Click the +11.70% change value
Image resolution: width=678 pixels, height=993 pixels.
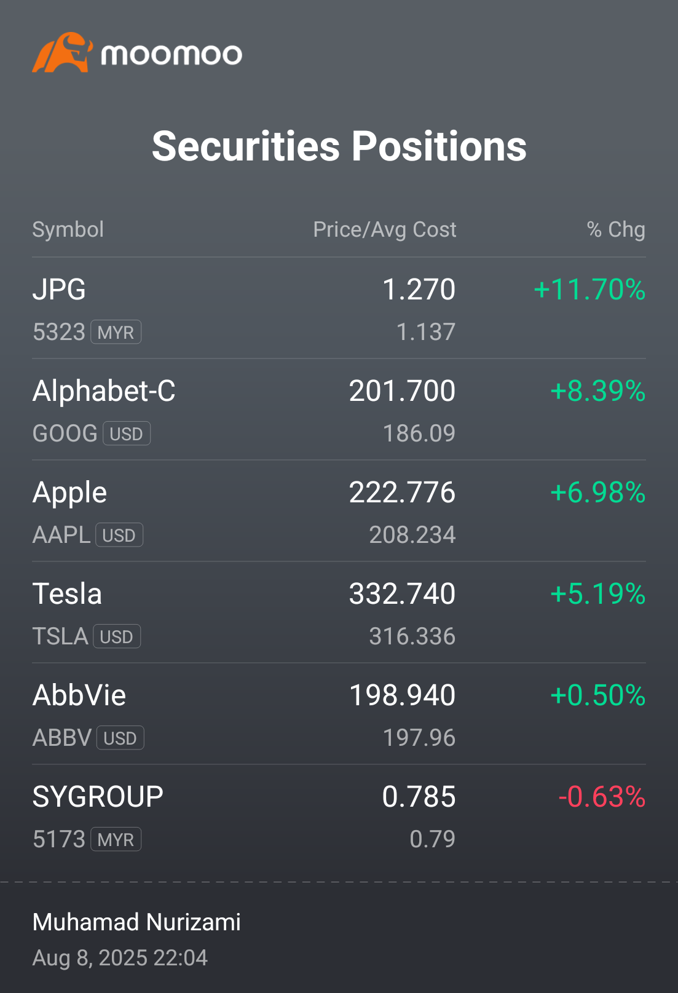(589, 290)
